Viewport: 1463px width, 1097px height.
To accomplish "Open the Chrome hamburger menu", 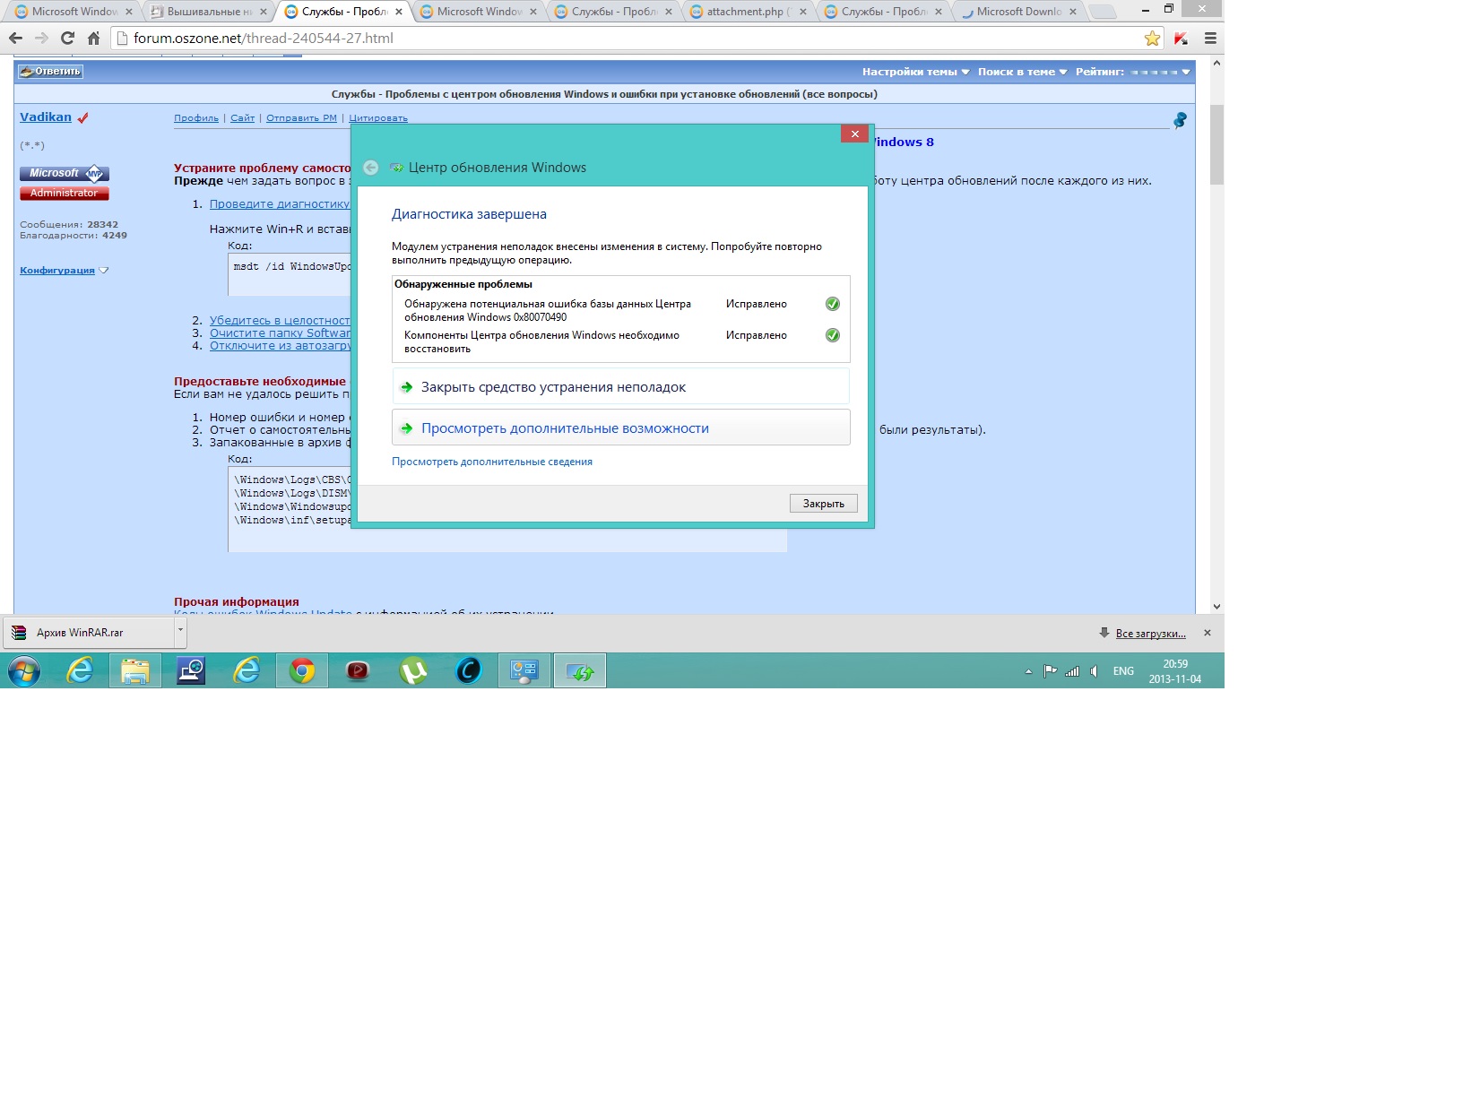I will (x=1210, y=39).
